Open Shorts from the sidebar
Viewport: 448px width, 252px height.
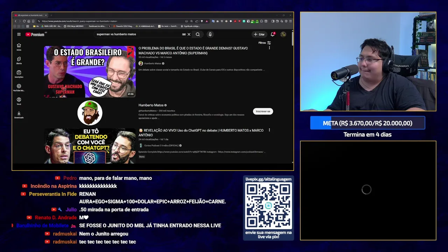19,61
